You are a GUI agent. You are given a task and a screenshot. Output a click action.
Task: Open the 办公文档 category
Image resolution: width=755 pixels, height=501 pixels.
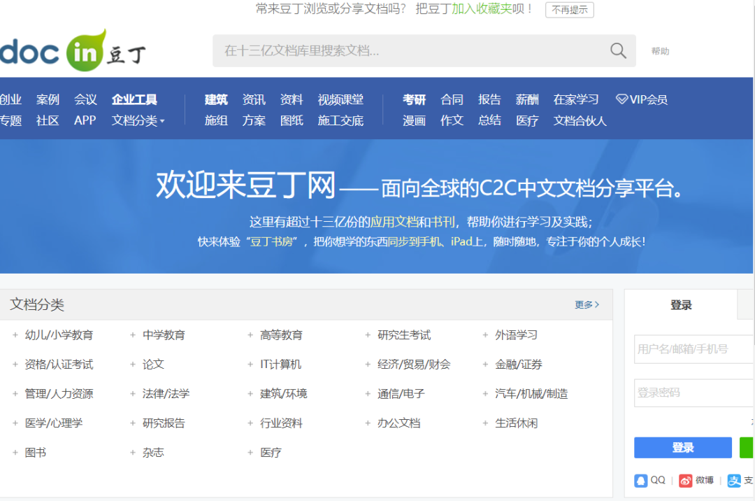tap(398, 423)
